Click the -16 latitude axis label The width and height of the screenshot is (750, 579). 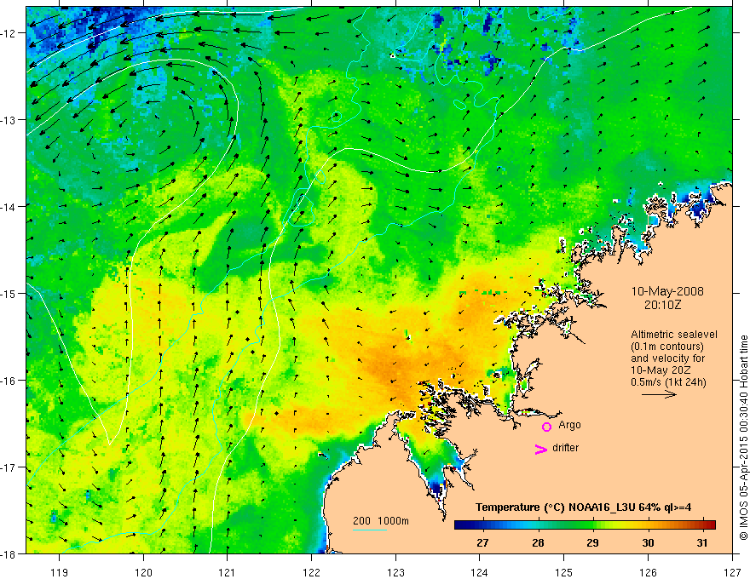[x=9, y=381]
